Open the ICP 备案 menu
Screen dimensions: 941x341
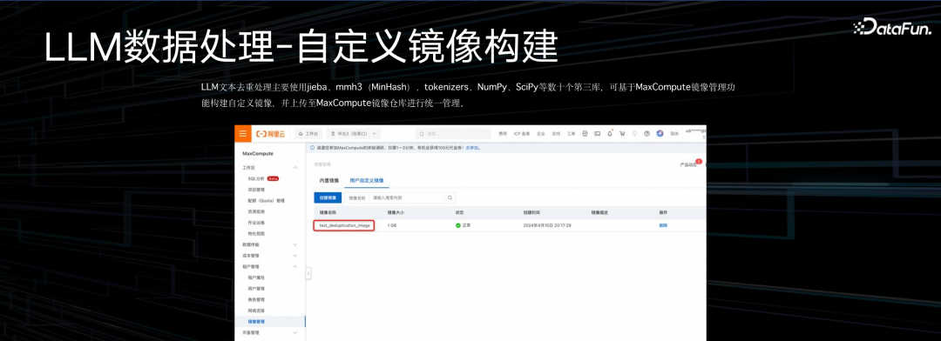[522, 134]
